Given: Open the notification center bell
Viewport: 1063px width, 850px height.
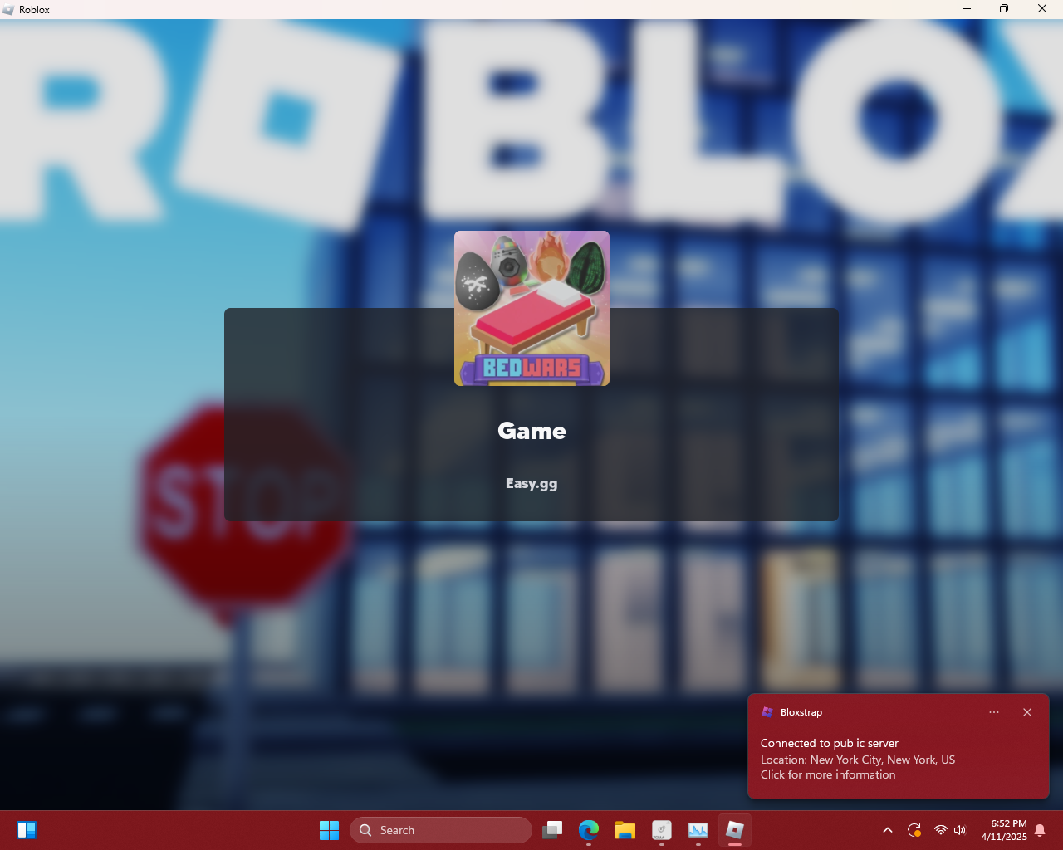Looking at the screenshot, I should pyautogui.click(x=1040, y=830).
